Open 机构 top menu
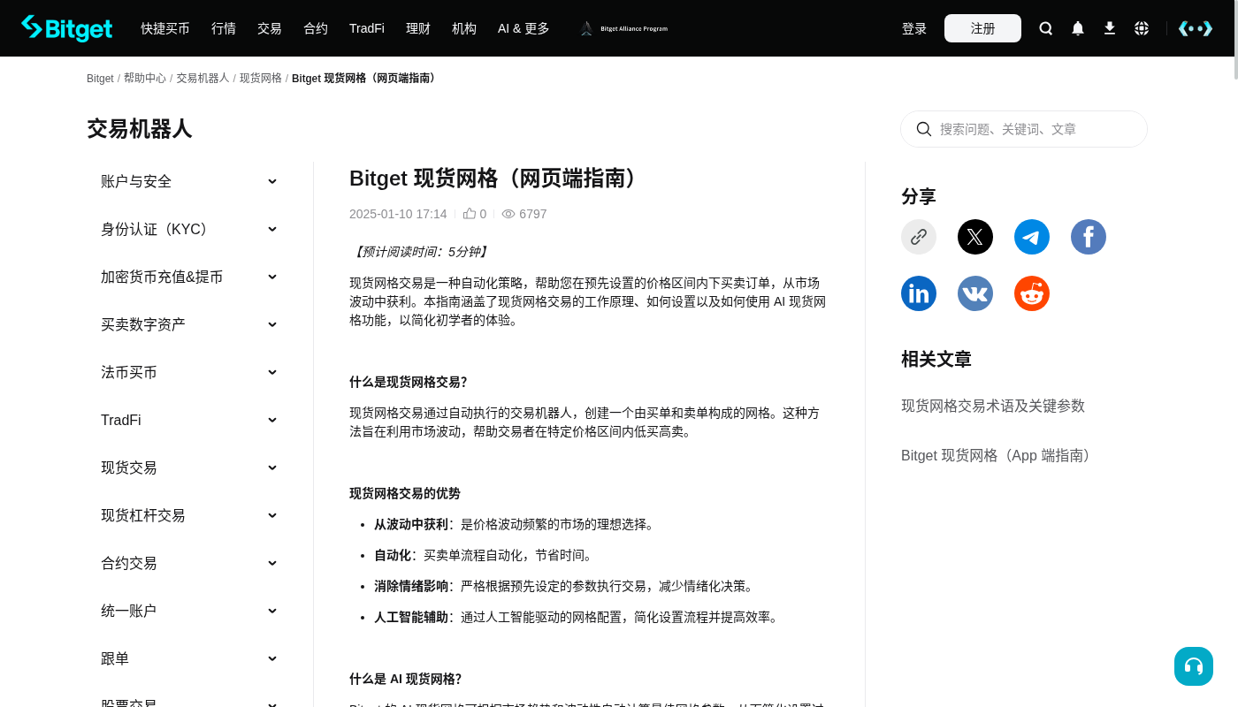Screen dimensions: 1238x707 (464, 28)
